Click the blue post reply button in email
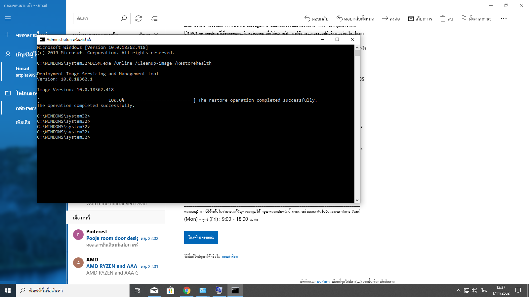The image size is (529, 297). [201, 237]
